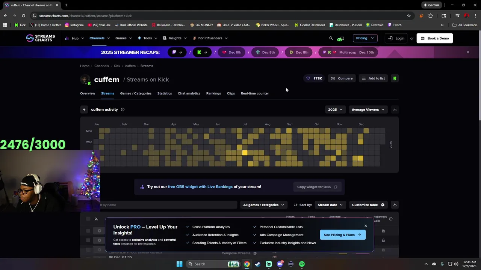
Task: Switch to the Statistics tab
Action: 165,93
